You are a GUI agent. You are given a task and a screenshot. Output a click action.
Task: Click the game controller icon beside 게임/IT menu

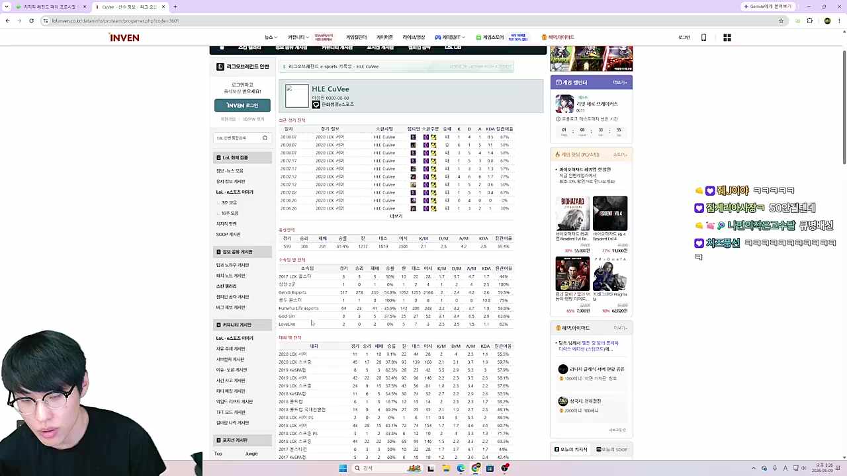point(438,38)
